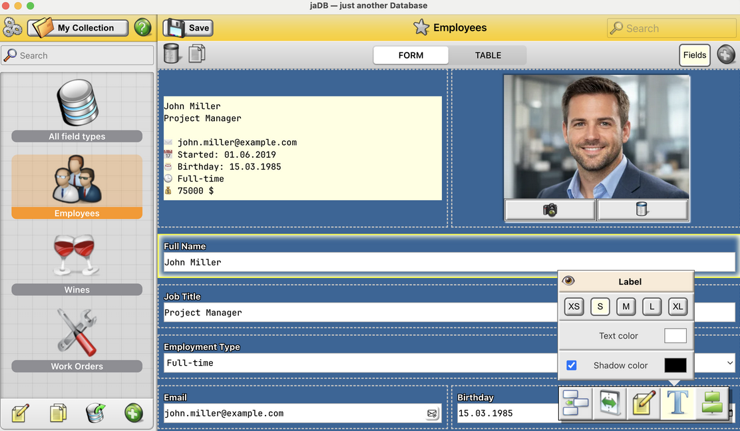Image resolution: width=740 pixels, height=431 pixels.
Task: Click the green plus icon in the sidebar footer
Action: 134,413
